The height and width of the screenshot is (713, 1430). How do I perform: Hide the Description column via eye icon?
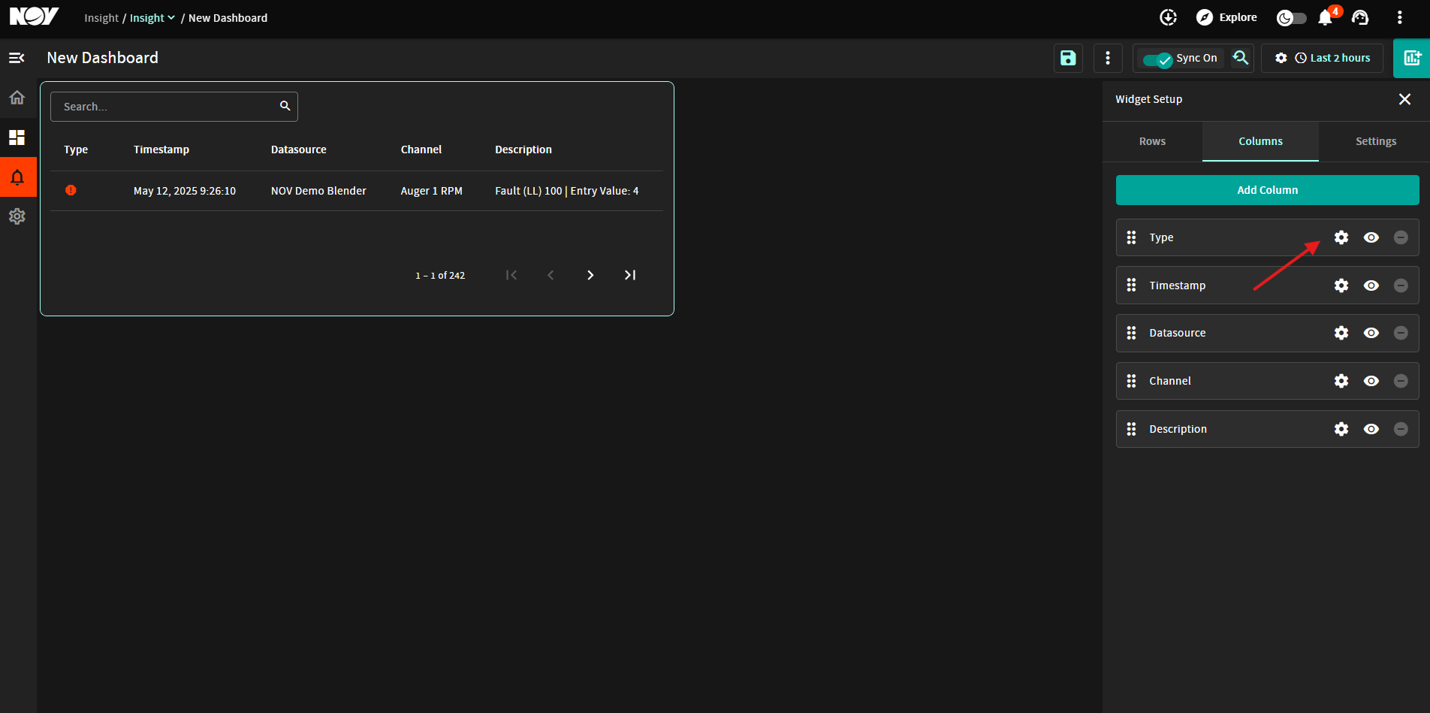point(1371,429)
